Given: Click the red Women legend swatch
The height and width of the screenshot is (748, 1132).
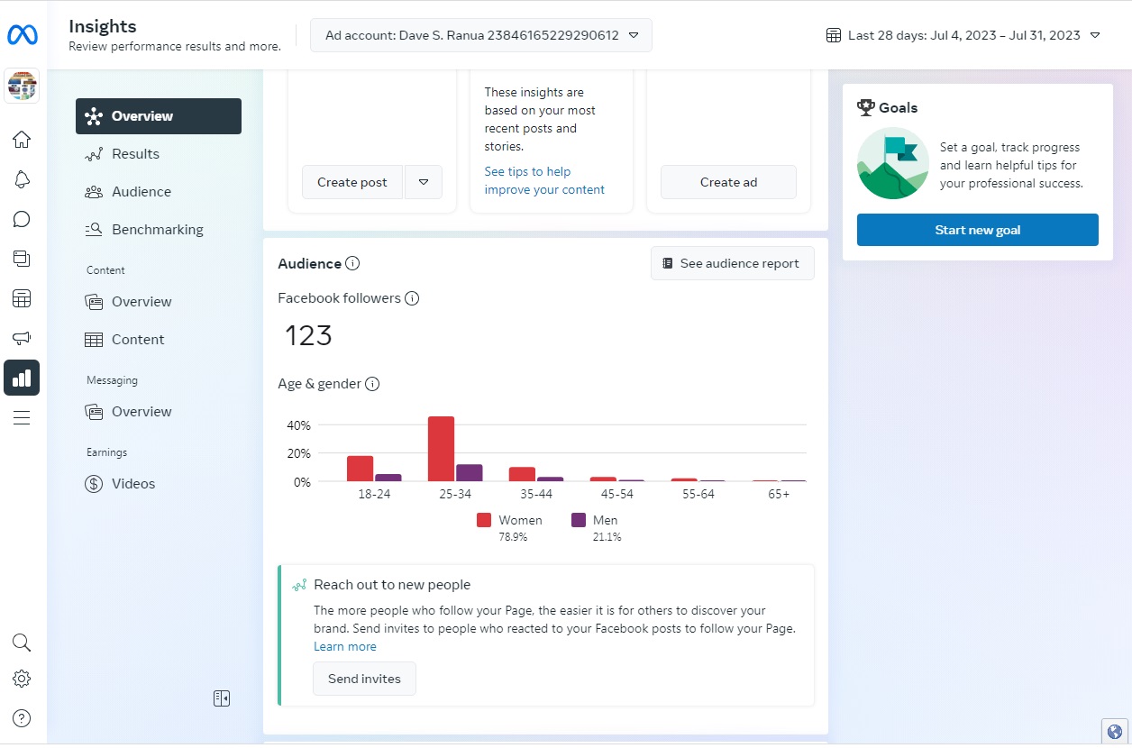Looking at the screenshot, I should [484, 520].
